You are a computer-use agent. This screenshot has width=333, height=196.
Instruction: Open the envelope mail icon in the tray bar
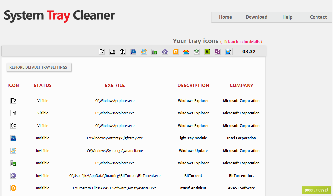(x=197, y=51)
